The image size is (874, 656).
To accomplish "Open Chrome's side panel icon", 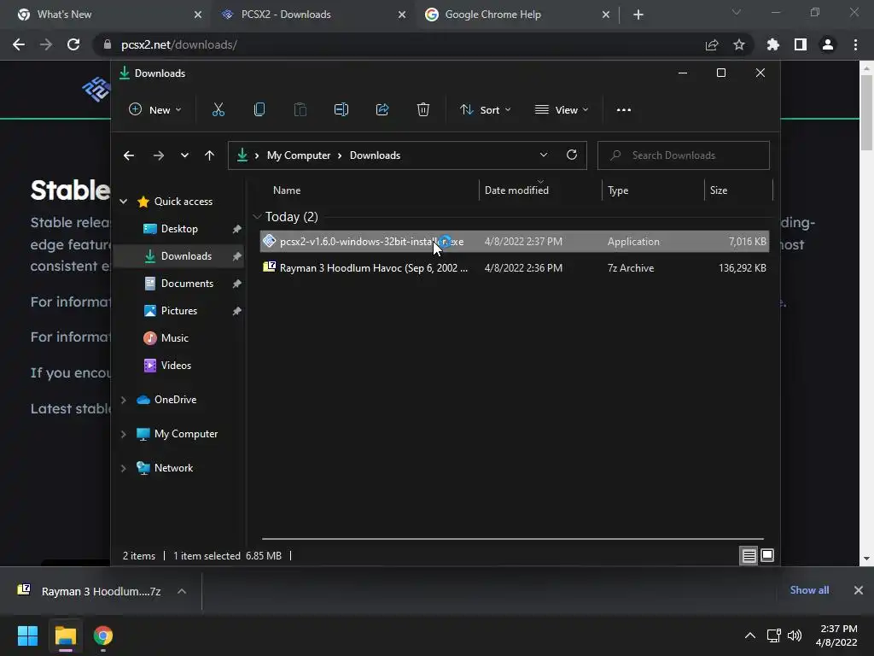I will point(801,44).
